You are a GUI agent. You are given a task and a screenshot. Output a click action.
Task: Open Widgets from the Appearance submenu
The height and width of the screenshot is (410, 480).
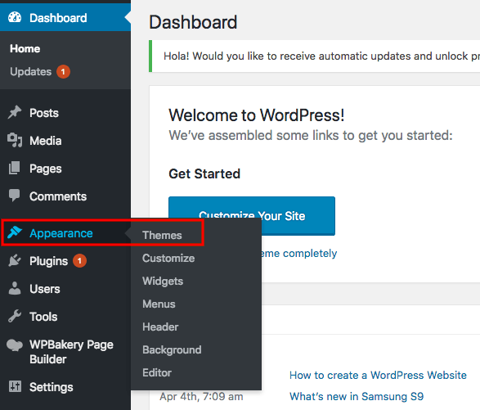[x=163, y=281]
